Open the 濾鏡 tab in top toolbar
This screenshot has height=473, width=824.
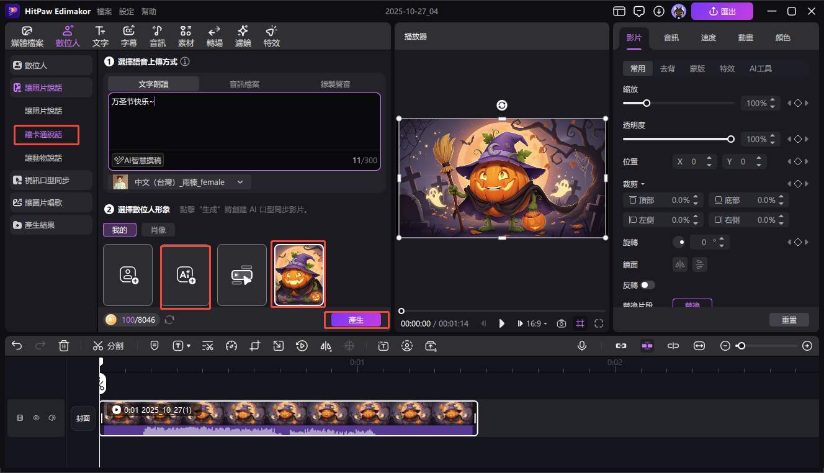[x=243, y=36]
